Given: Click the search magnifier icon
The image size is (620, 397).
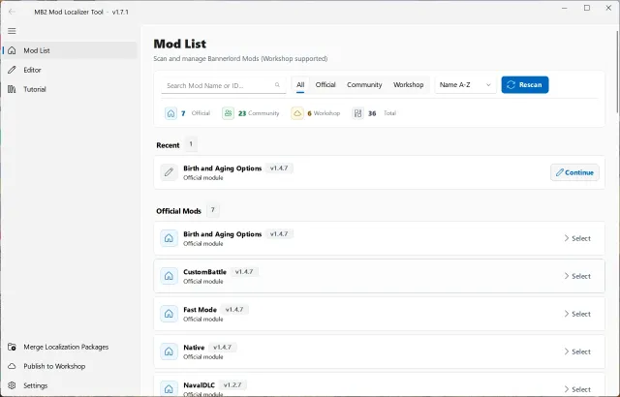Looking at the screenshot, I should 278,85.
